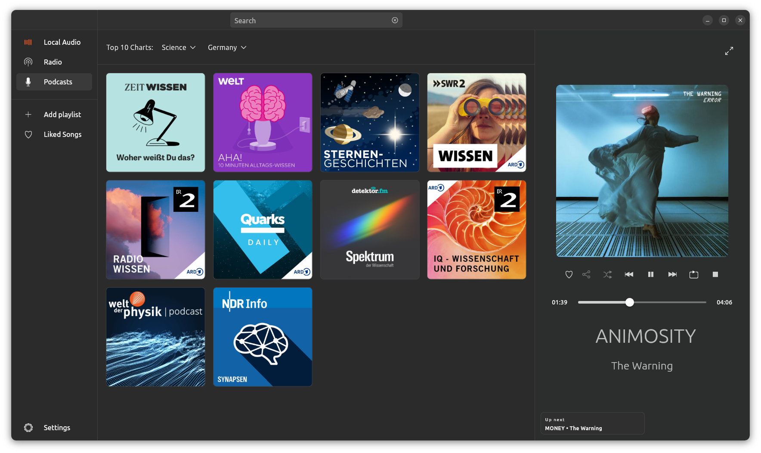Like the current song with the heart button
Viewport: 761px width, 453px height.
pyautogui.click(x=569, y=274)
